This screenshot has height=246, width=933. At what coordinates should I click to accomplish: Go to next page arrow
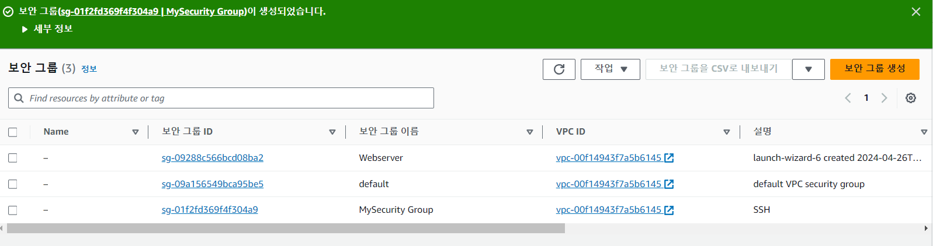pos(885,98)
